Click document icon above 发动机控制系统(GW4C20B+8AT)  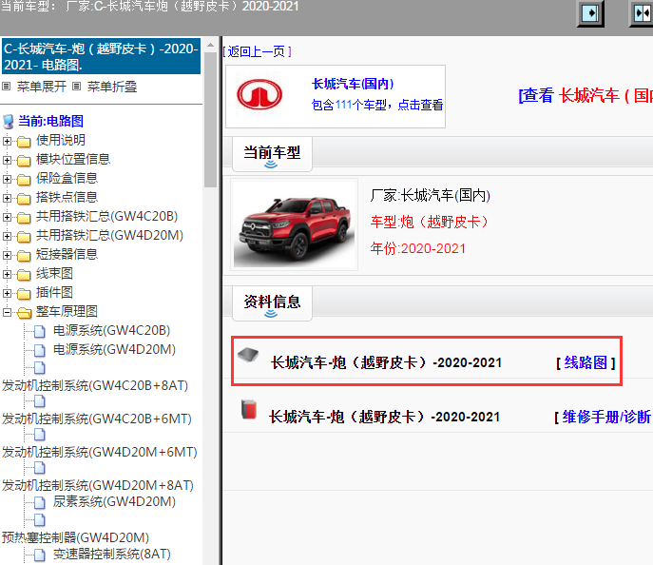point(40,368)
